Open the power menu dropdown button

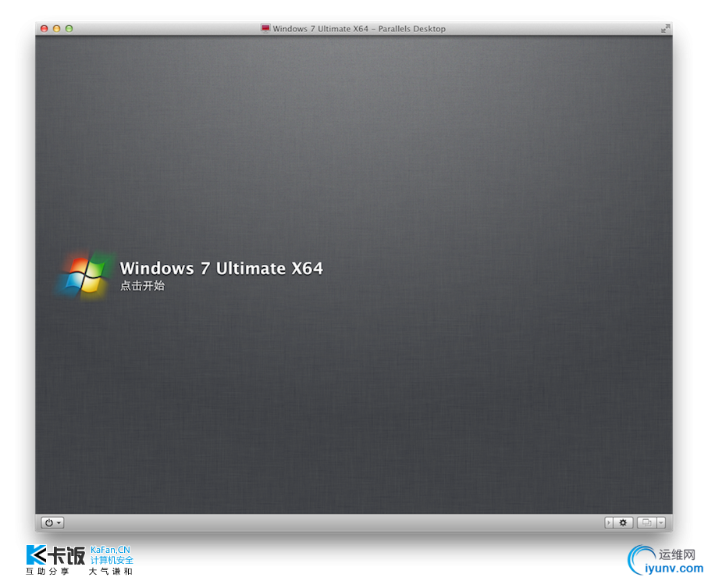(x=52, y=522)
